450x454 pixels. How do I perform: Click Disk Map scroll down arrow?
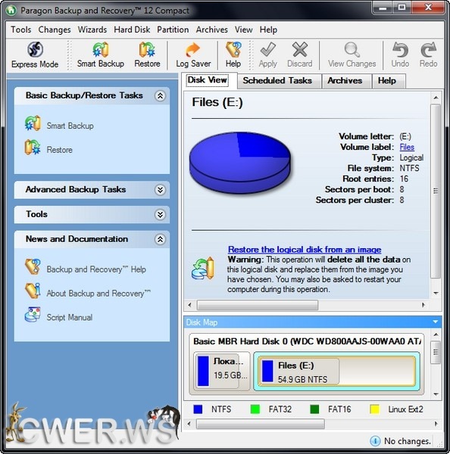click(436, 394)
